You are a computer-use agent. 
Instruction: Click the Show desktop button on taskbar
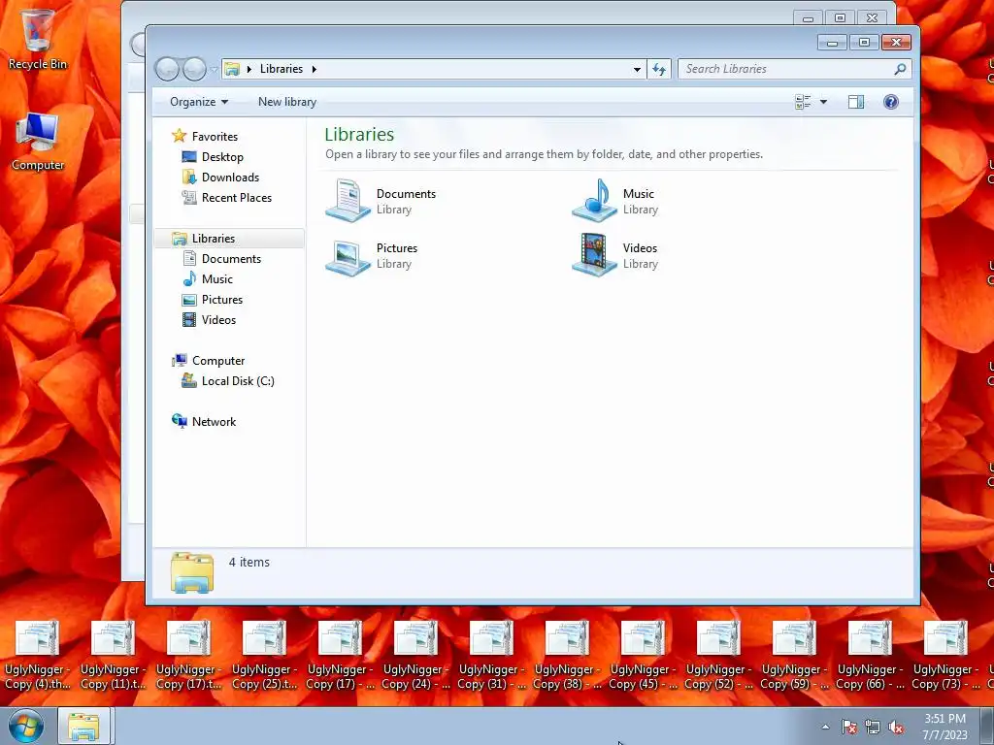(987, 726)
